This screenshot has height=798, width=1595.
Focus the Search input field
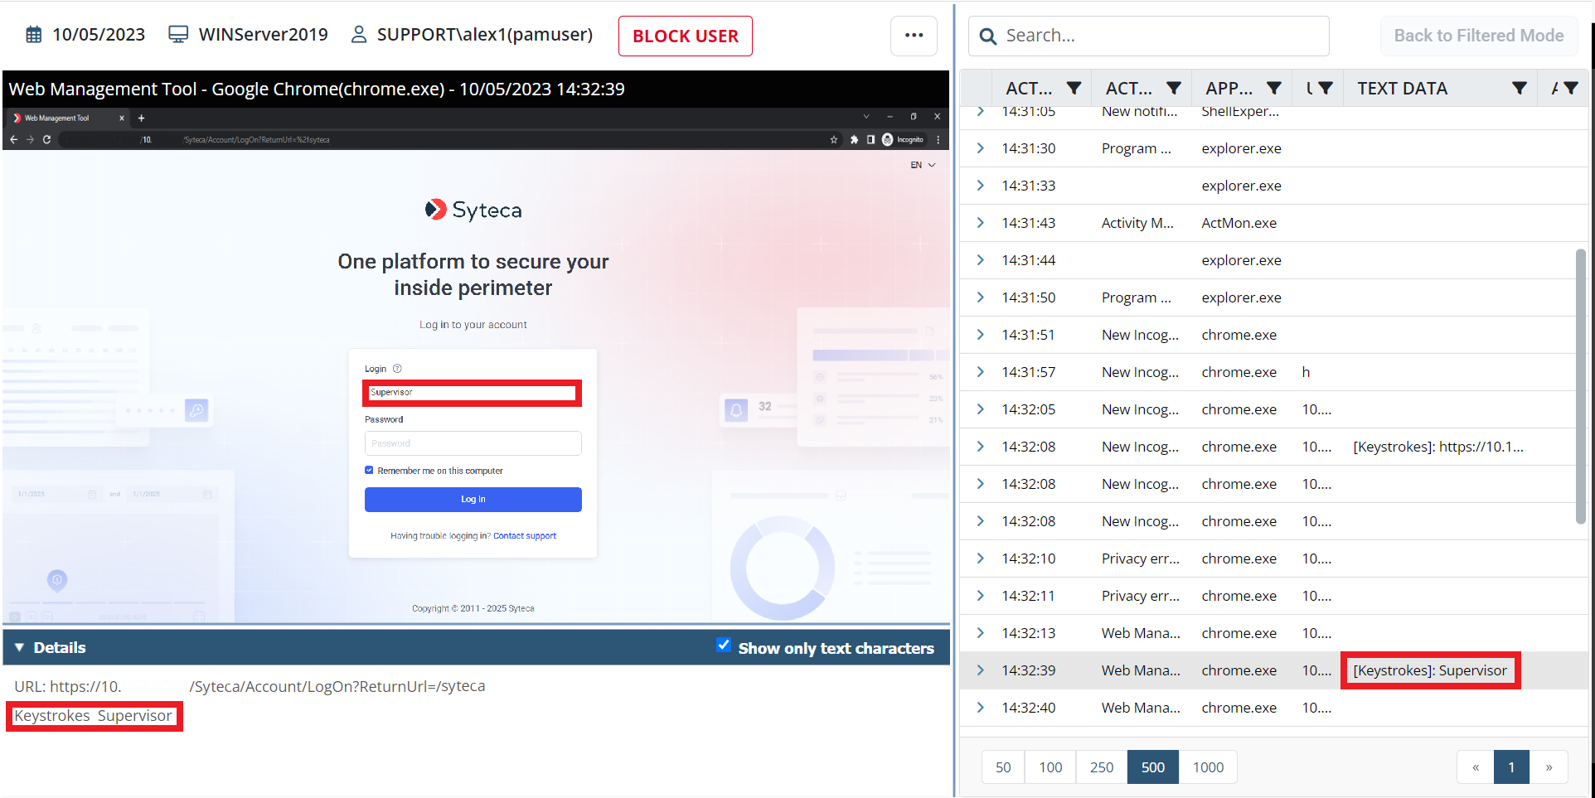coord(1161,36)
